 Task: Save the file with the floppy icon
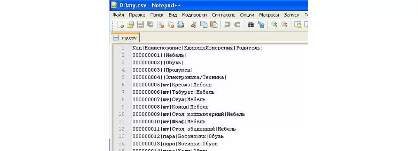(140, 25)
